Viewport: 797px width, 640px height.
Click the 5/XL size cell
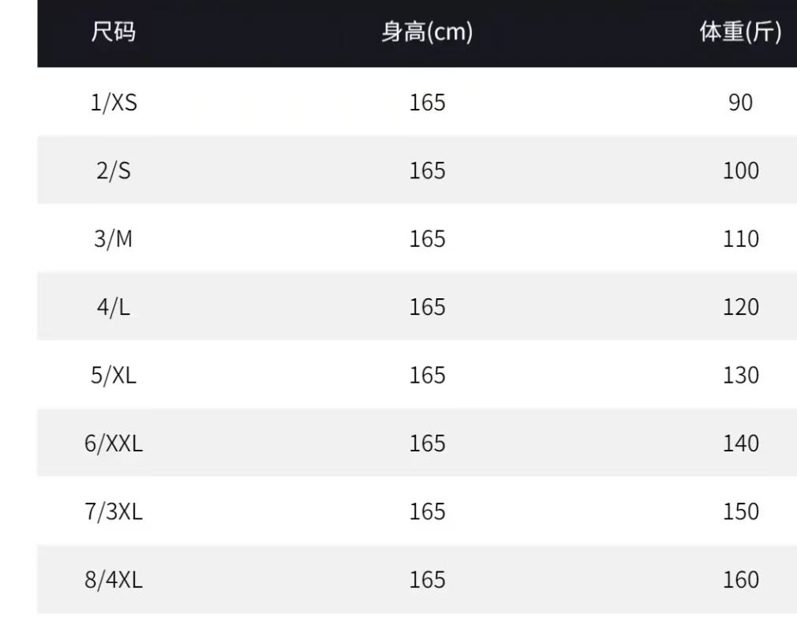[x=114, y=375]
